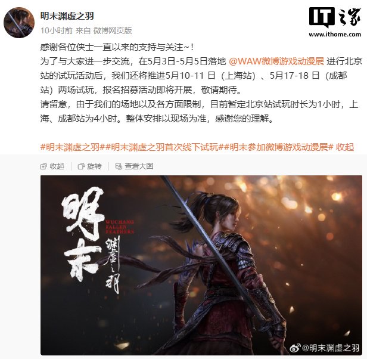Select 旋转 to rotate the picture

click(94, 166)
